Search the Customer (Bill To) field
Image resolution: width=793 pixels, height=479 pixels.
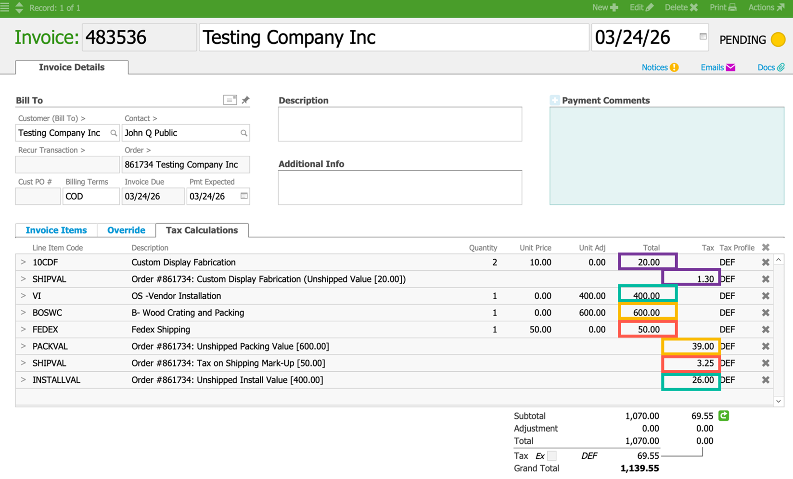114,133
